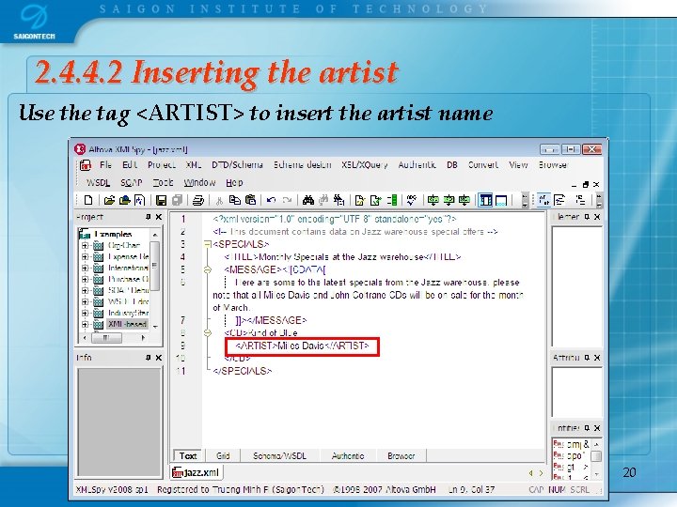Click the ARTIST Miles Davis line in the code
This screenshot has width=677, height=507.
[302, 346]
